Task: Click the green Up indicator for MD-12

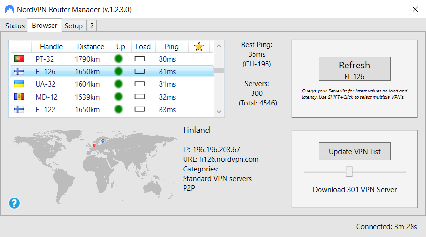Action: point(119,97)
